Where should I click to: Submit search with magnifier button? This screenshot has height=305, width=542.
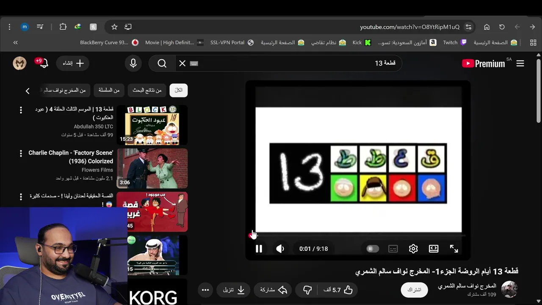(x=162, y=63)
